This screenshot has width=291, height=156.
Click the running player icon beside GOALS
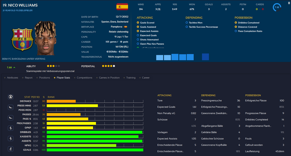point(11,149)
